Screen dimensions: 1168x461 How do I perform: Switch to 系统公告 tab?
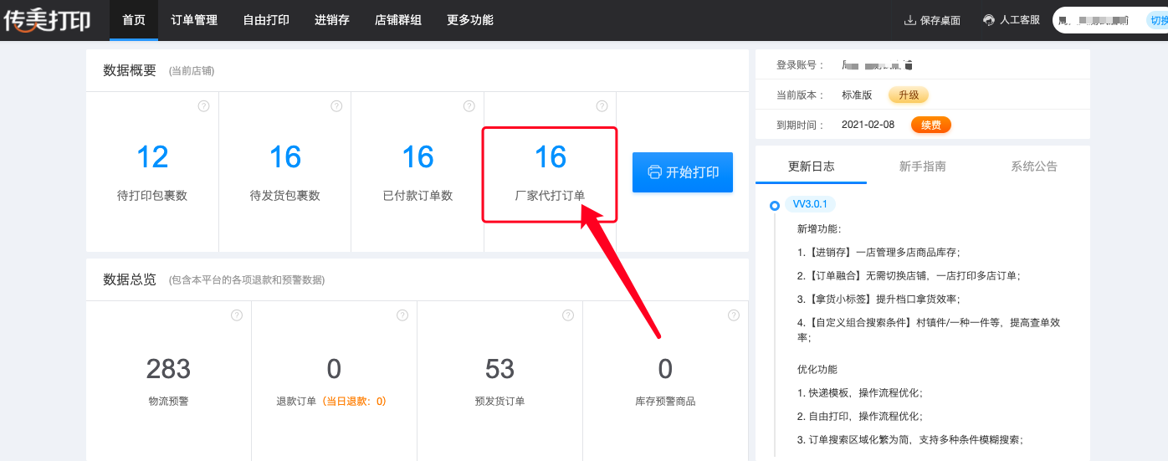[1034, 166]
